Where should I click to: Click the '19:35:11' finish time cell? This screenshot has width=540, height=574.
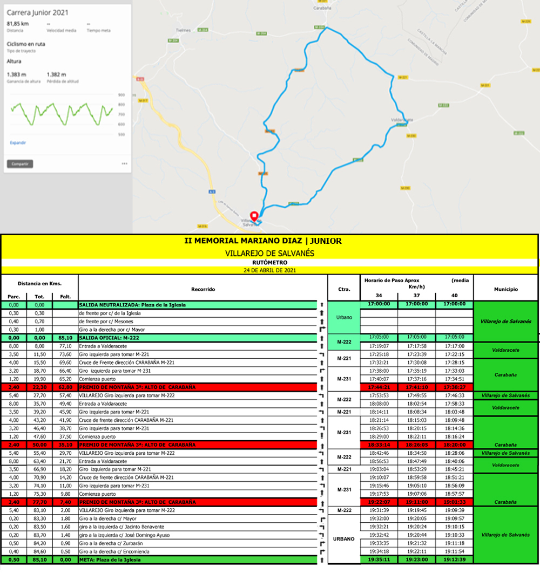click(379, 560)
